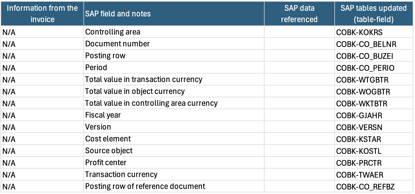This screenshot has height=194, width=415.
Task: Select the 'SAP data referenced' column header
Action: (x=299, y=14)
